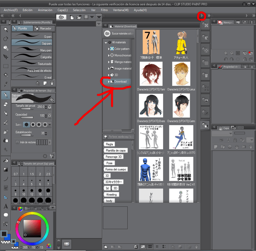Delete material with the trash icon
This screenshot has width=256, height=251.
tap(197, 246)
